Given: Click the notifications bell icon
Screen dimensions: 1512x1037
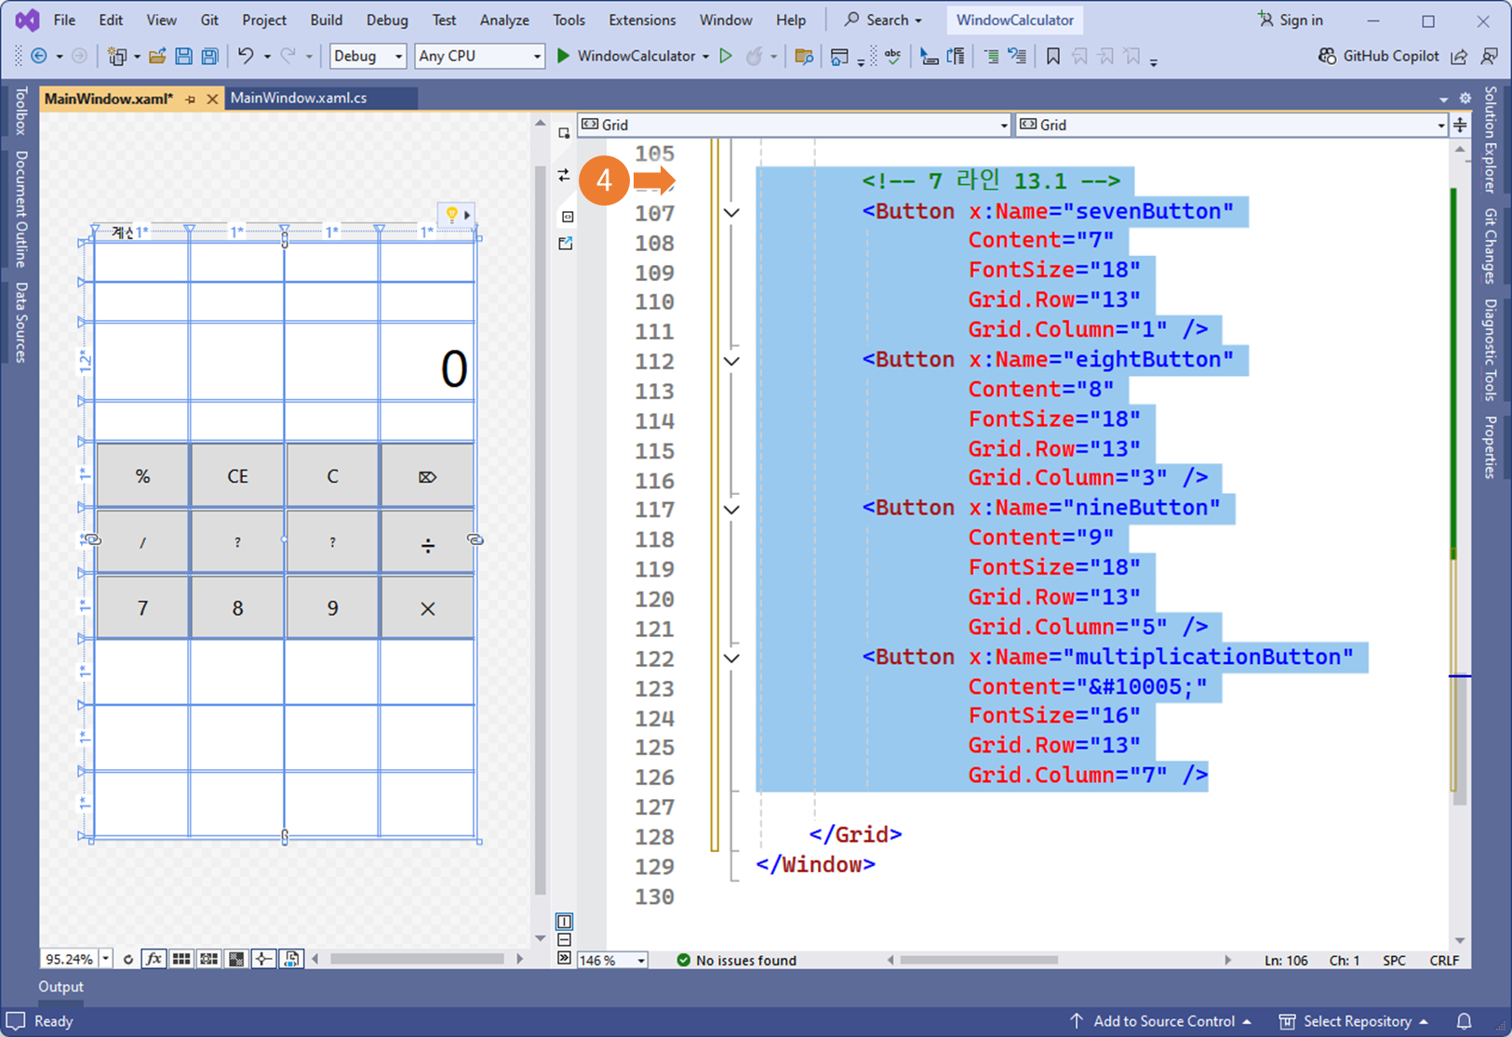Looking at the screenshot, I should point(1464,1021).
